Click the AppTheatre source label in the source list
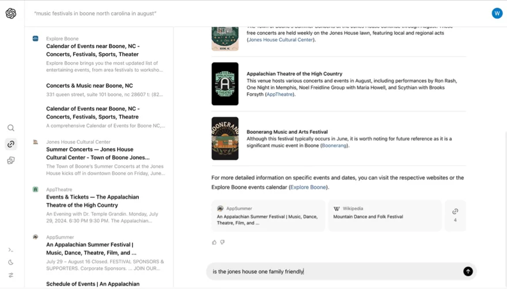 [59, 189]
